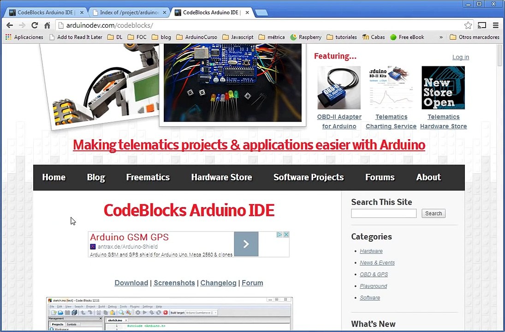Click the Arduino GSM GPS ad arrow button
This screenshot has height=332, width=505.
click(x=246, y=244)
